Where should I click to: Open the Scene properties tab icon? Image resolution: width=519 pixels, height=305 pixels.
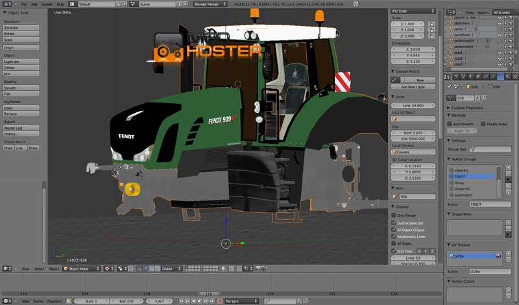coord(463,77)
